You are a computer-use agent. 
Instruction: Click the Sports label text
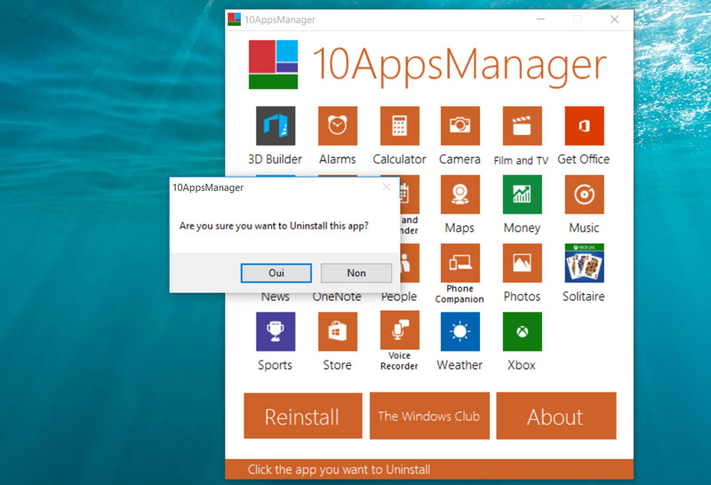[275, 365]
